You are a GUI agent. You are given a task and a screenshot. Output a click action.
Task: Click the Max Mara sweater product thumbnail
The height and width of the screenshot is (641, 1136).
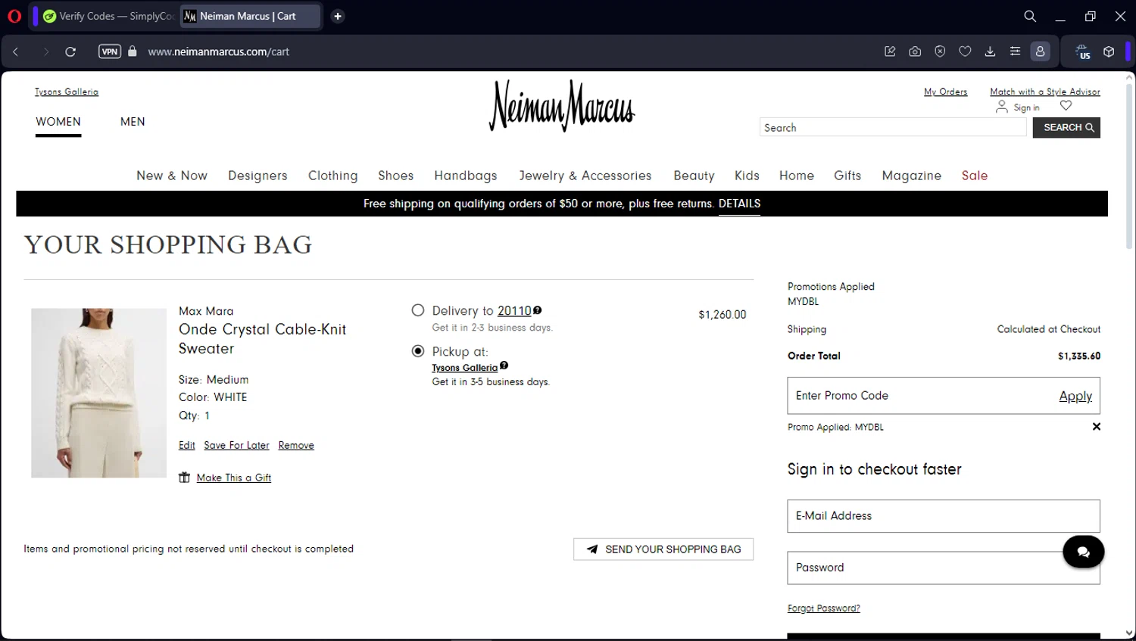(x=98, y=393)
